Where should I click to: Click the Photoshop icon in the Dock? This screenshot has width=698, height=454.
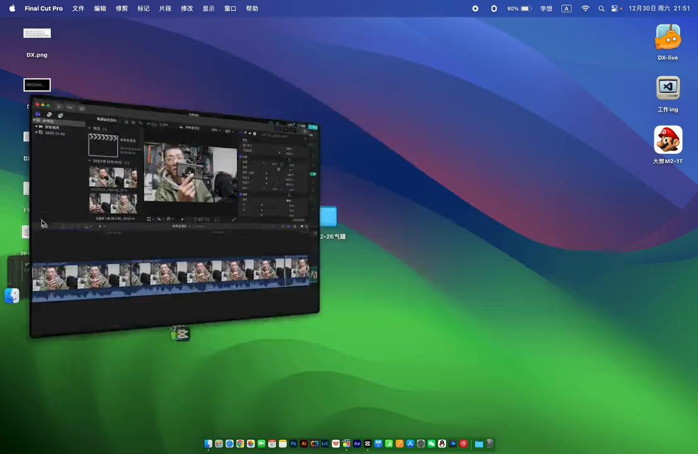294,444
